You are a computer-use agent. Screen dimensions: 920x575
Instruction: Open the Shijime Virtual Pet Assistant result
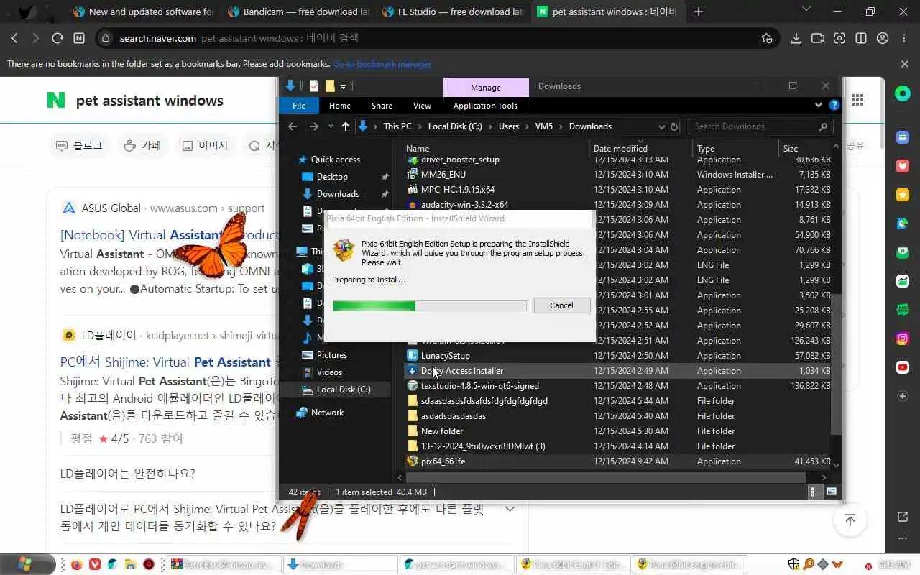click(165, 362)
